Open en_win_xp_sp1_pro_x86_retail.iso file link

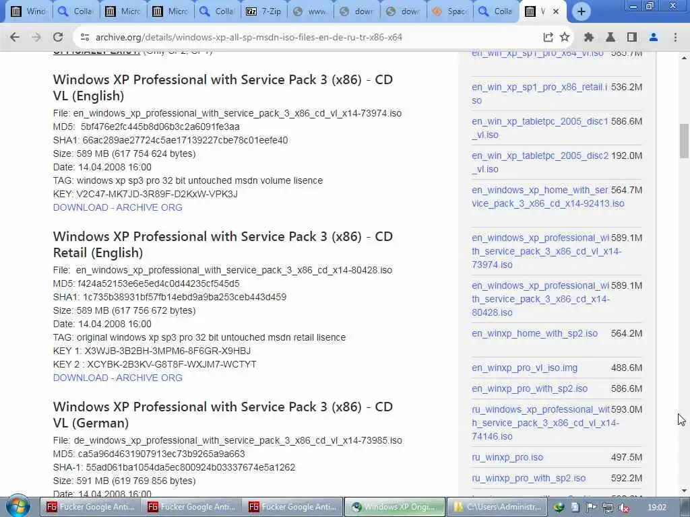pos(539,94)
